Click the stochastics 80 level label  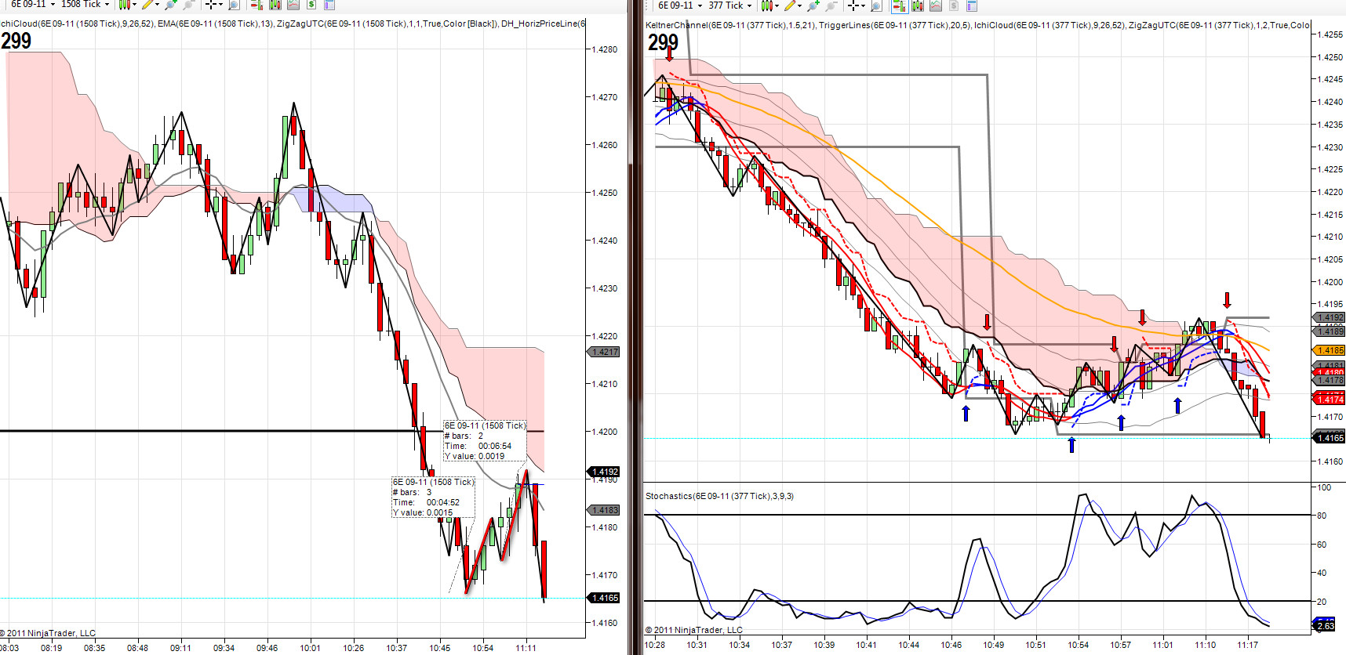pyautogui.click(x=1322, y=516)
